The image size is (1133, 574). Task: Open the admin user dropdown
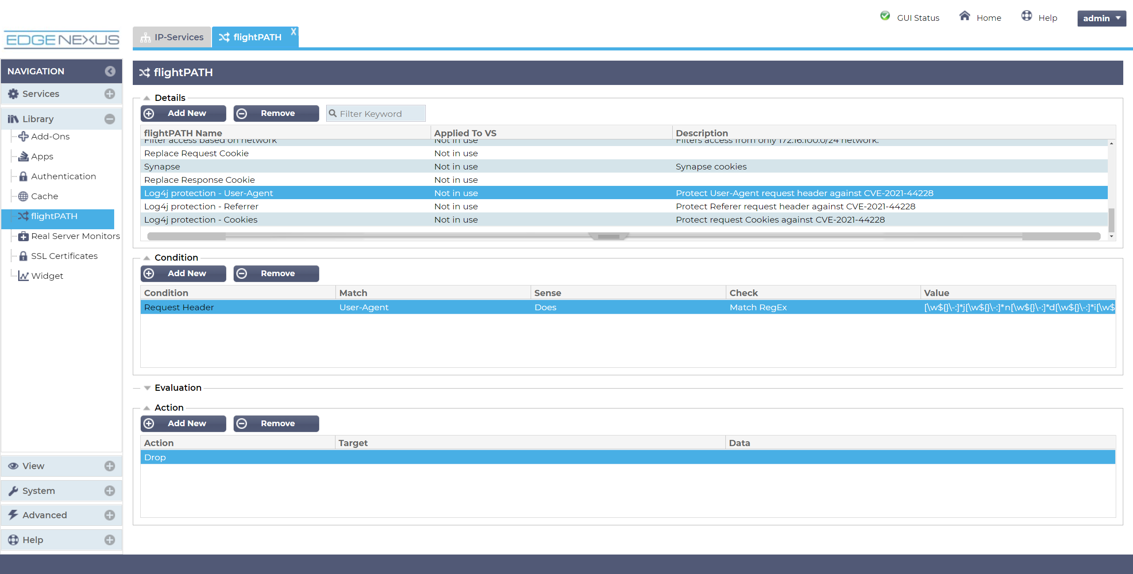pos(1102,18)
